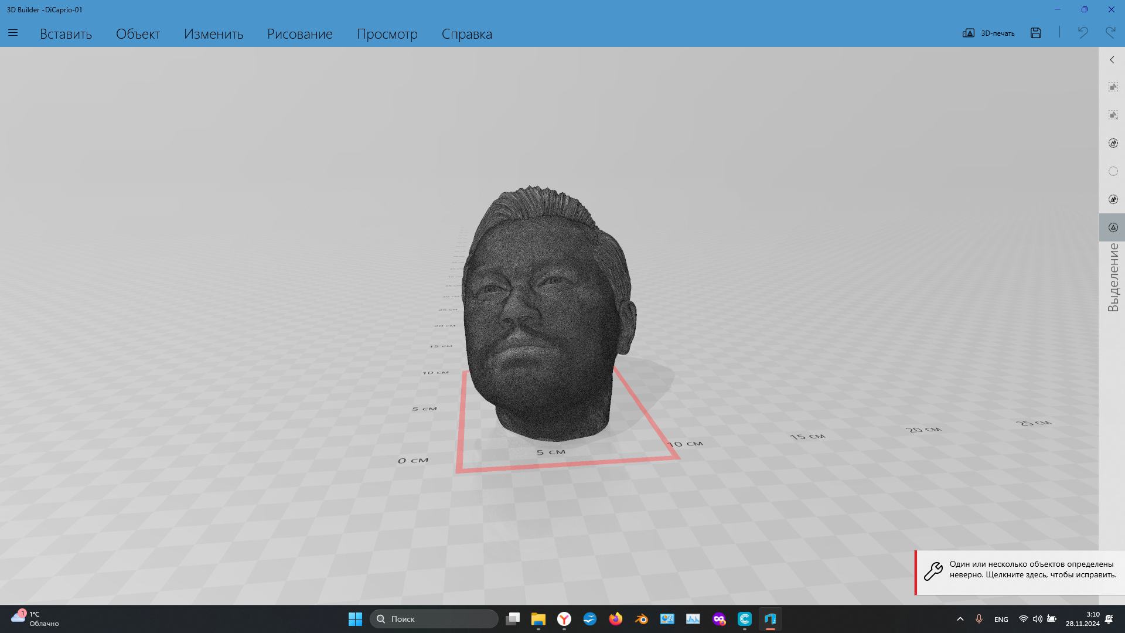Open the Объект menu
Viewport: 1125px width, 633px height.
tap(138, 34)
